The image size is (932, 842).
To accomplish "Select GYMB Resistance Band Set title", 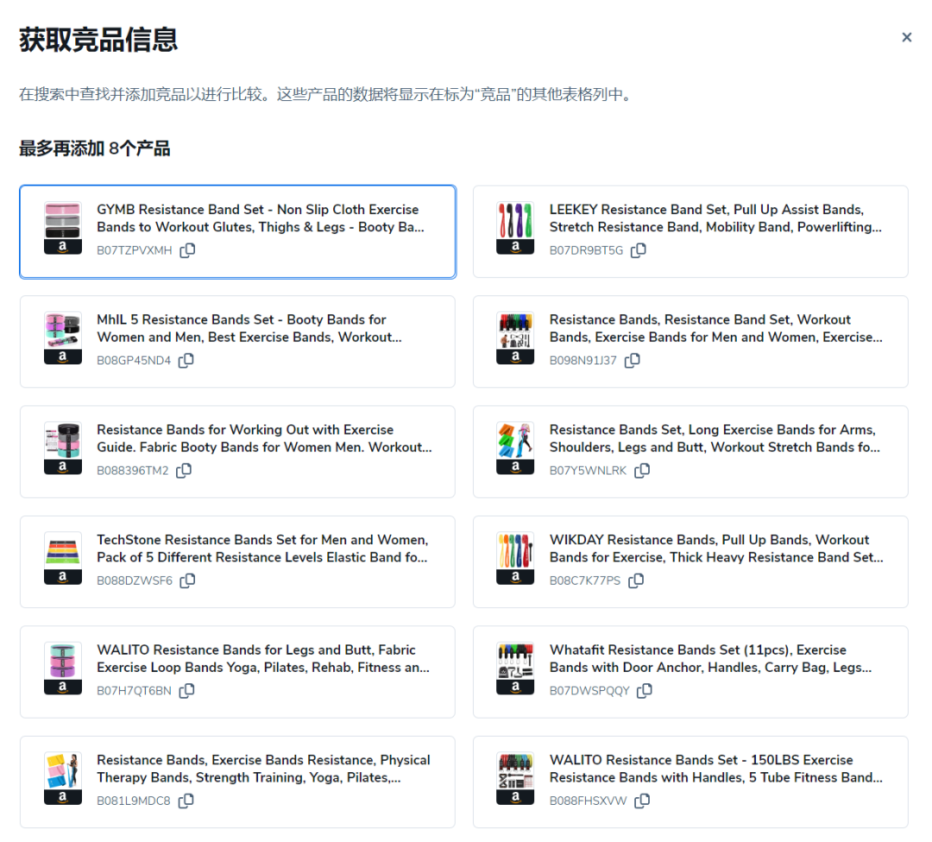I will coord(261,218).
